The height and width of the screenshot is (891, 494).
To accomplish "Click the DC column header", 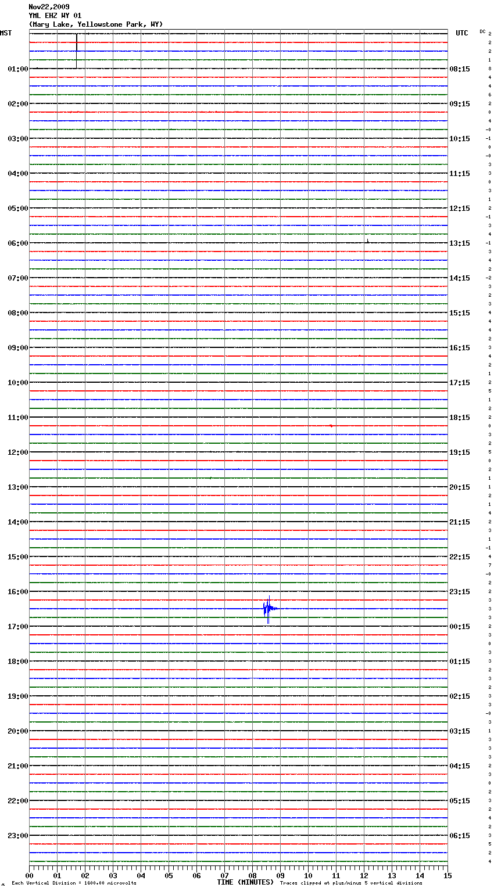I will pyautogui.click(x=482, y=31).
